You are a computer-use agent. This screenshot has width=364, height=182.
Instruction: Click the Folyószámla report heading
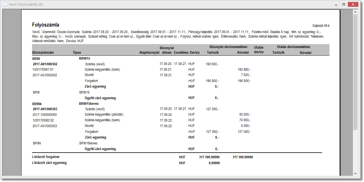click(46, 25)
